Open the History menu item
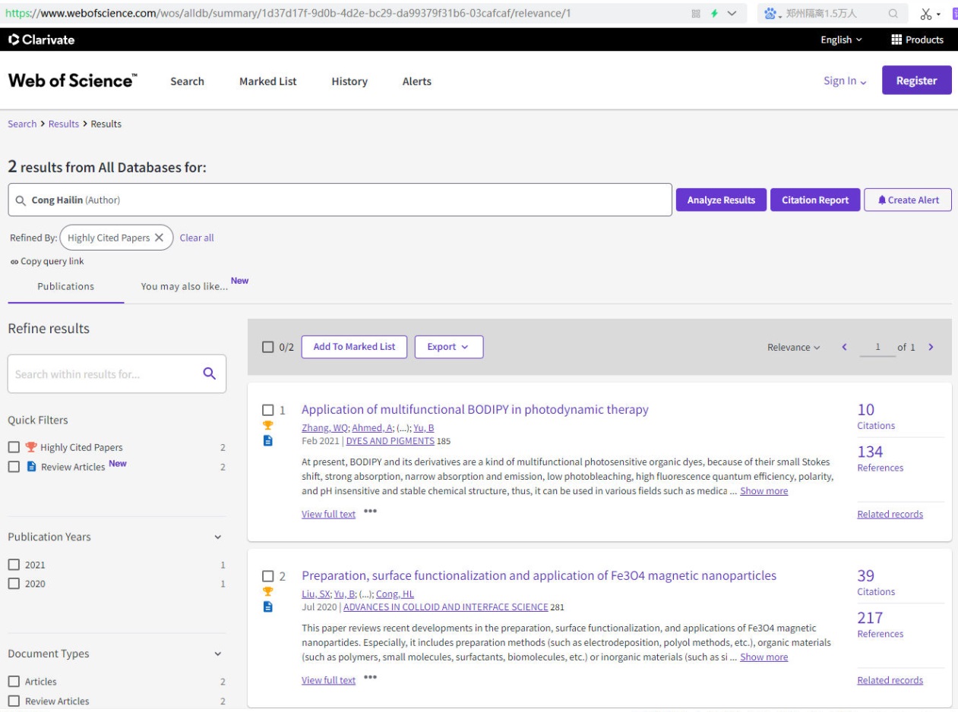 coord(349,81)
